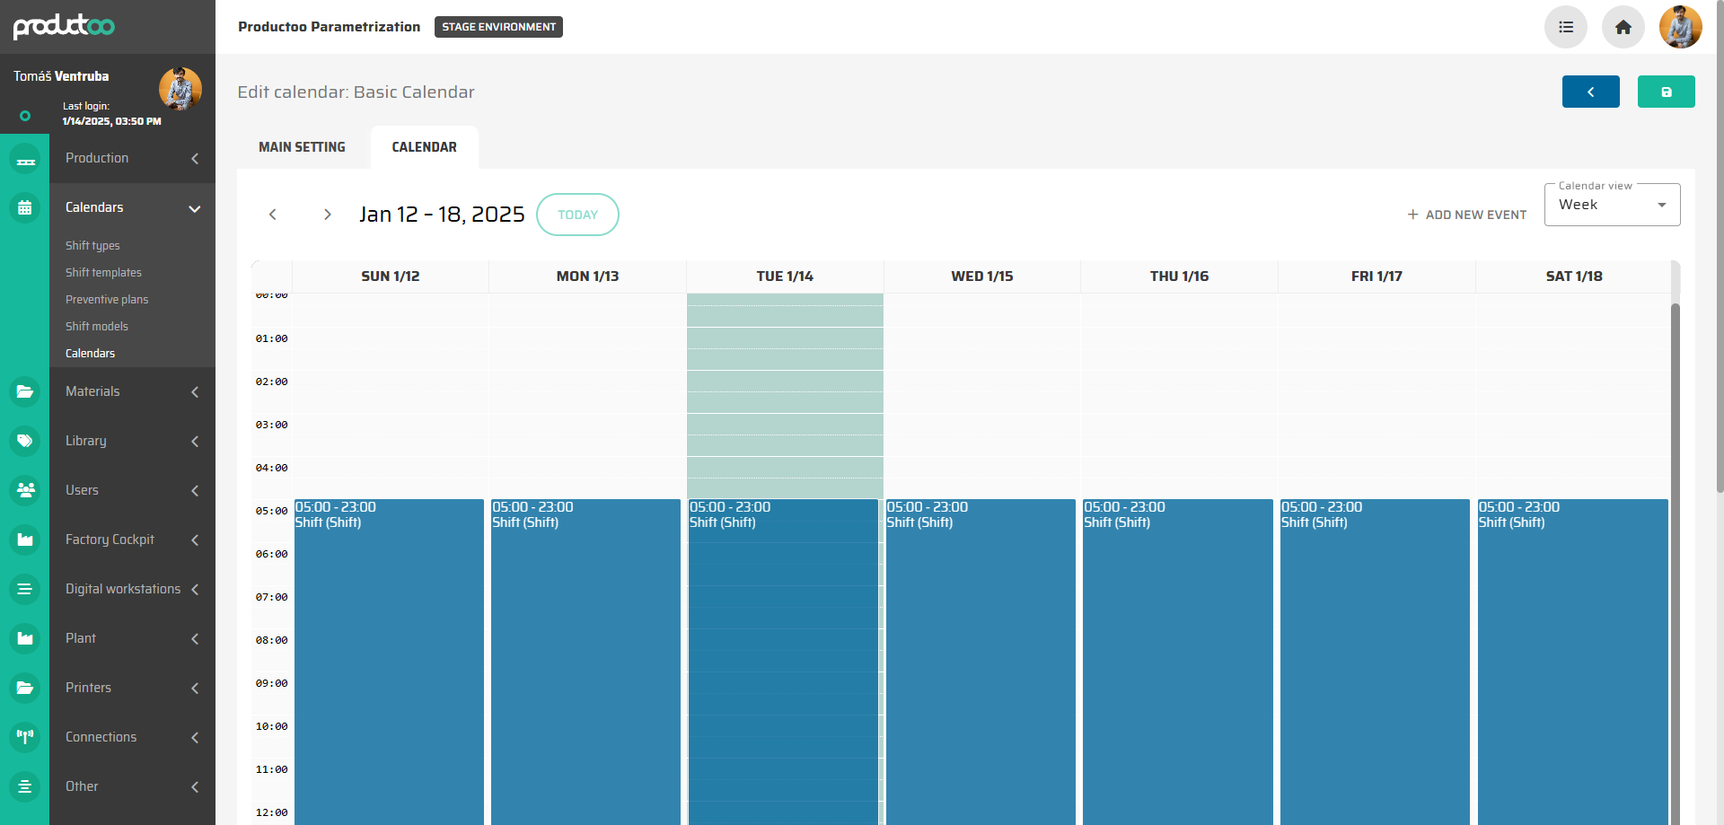This screenshot has height=825, width=1724.
Task: Click Add New Event
Action: tap(1467, 215)
